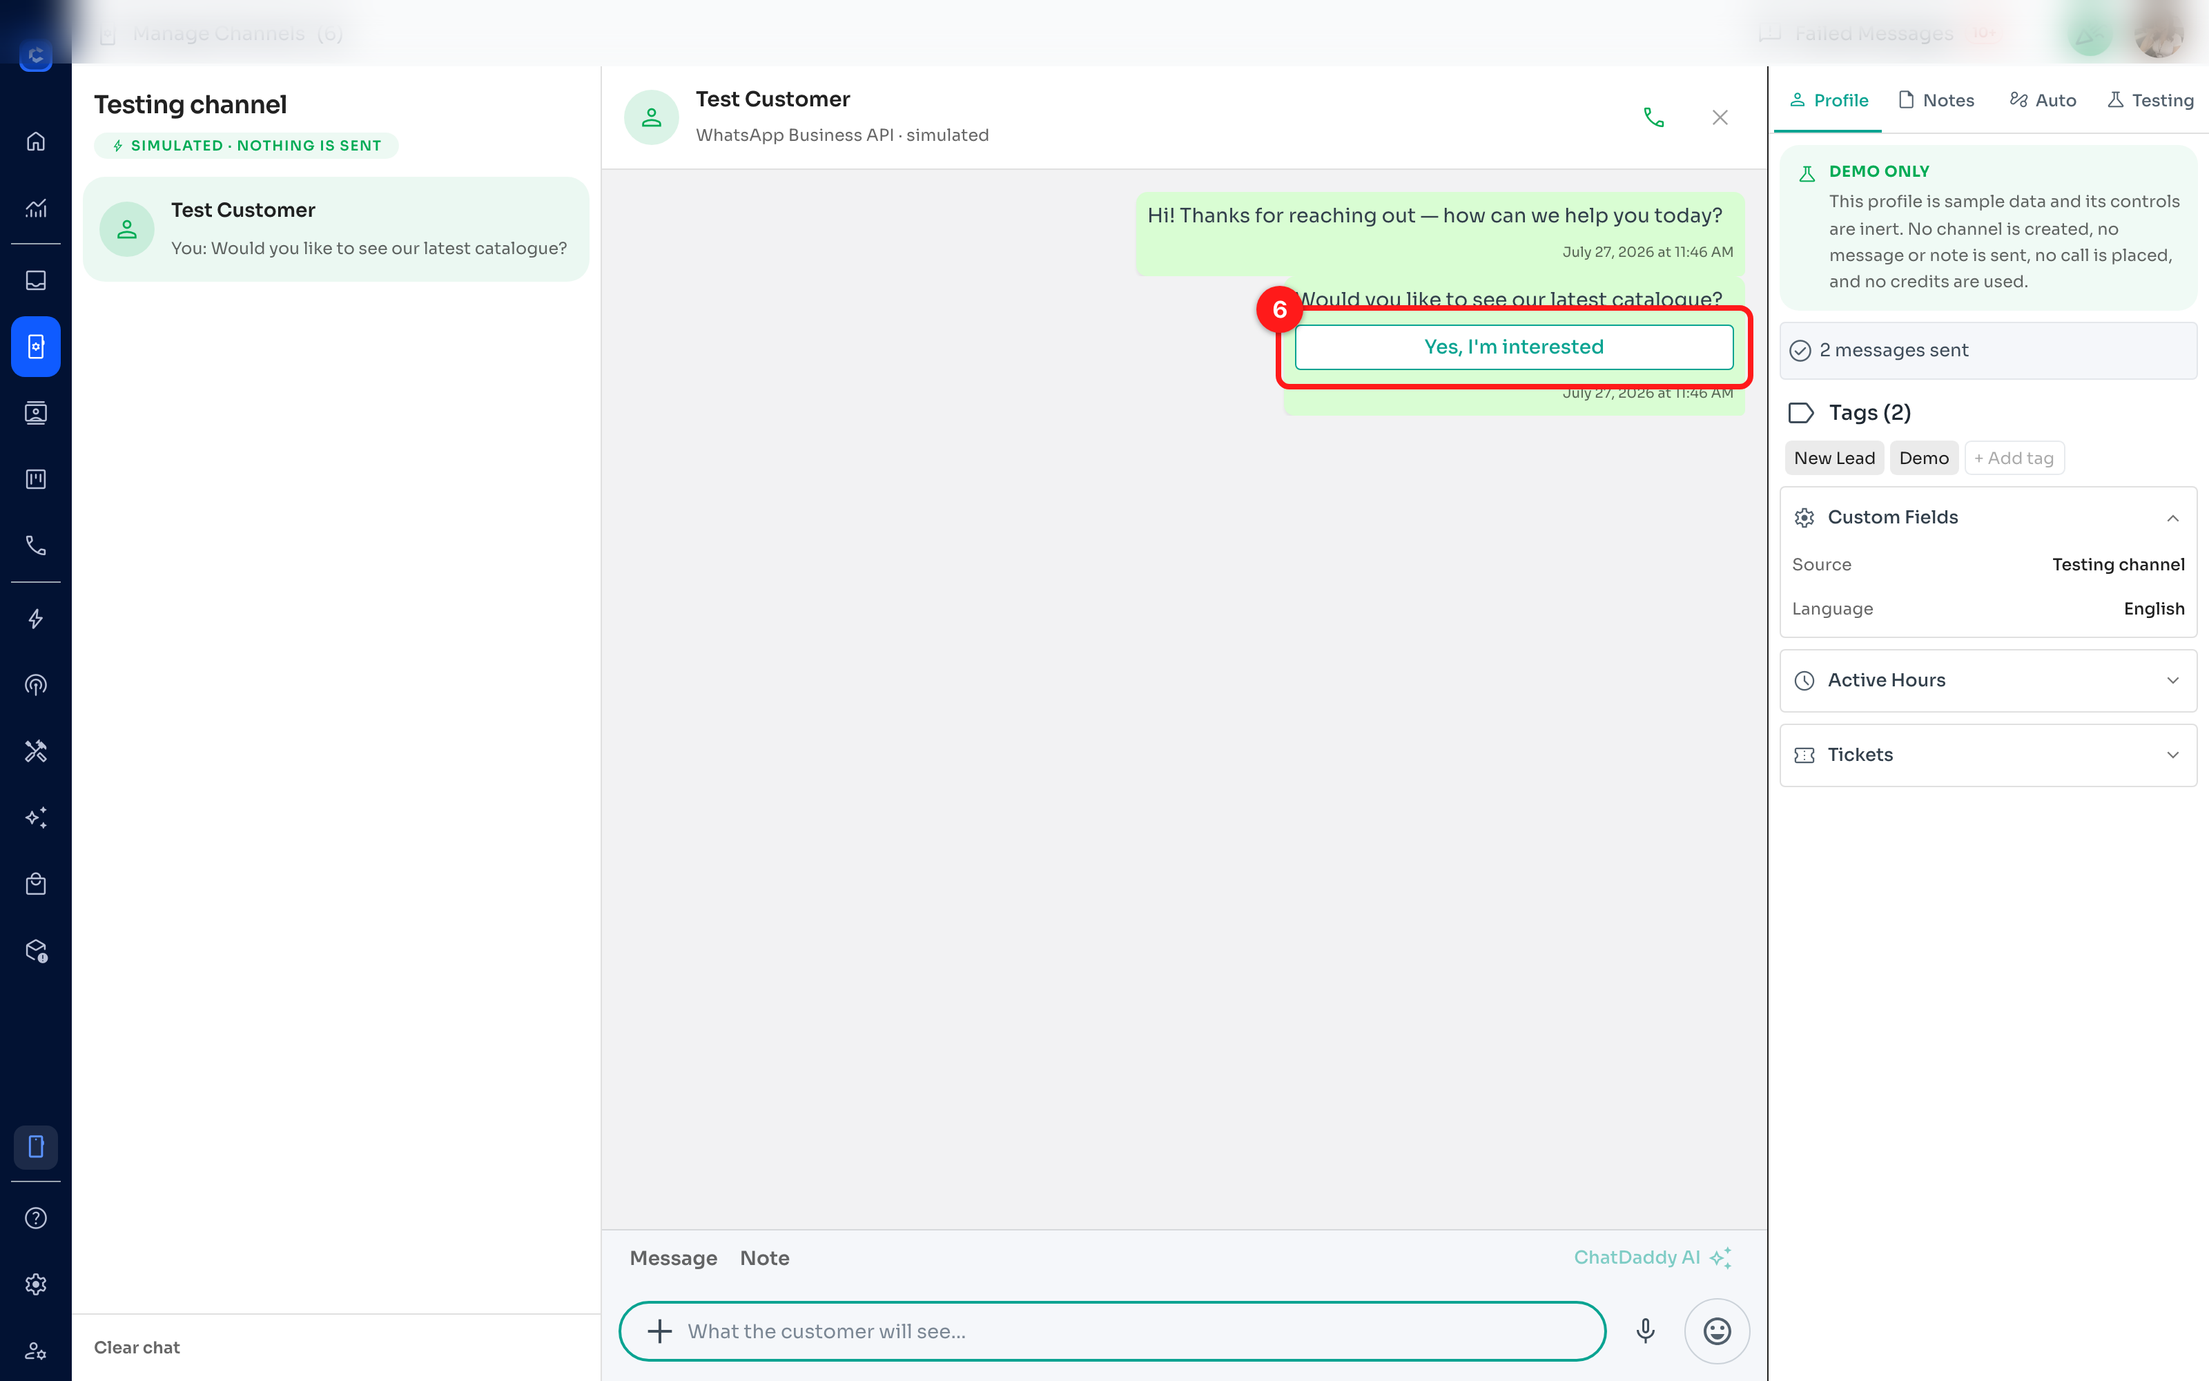Open the AI sparkles icon in sidebar
The height and width of the screenshot is (1381, 2209).
(x=36, y=818)
